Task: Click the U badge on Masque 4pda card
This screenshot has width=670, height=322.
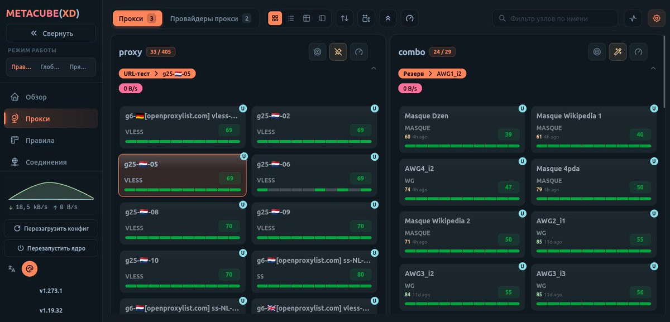Action: (654, 161)
